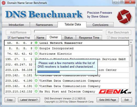The width and height of the screenshot is (137, 107).
Task: Click the Latest Version? button
Action: point(29,100)
